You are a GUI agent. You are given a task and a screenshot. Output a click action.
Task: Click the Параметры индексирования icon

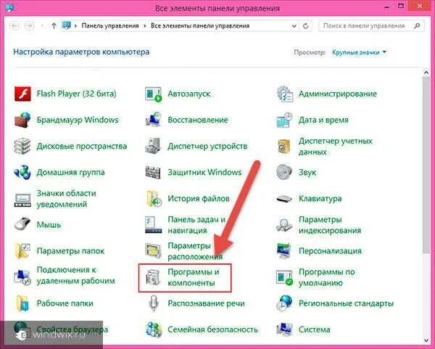click(x=285, y=225)
